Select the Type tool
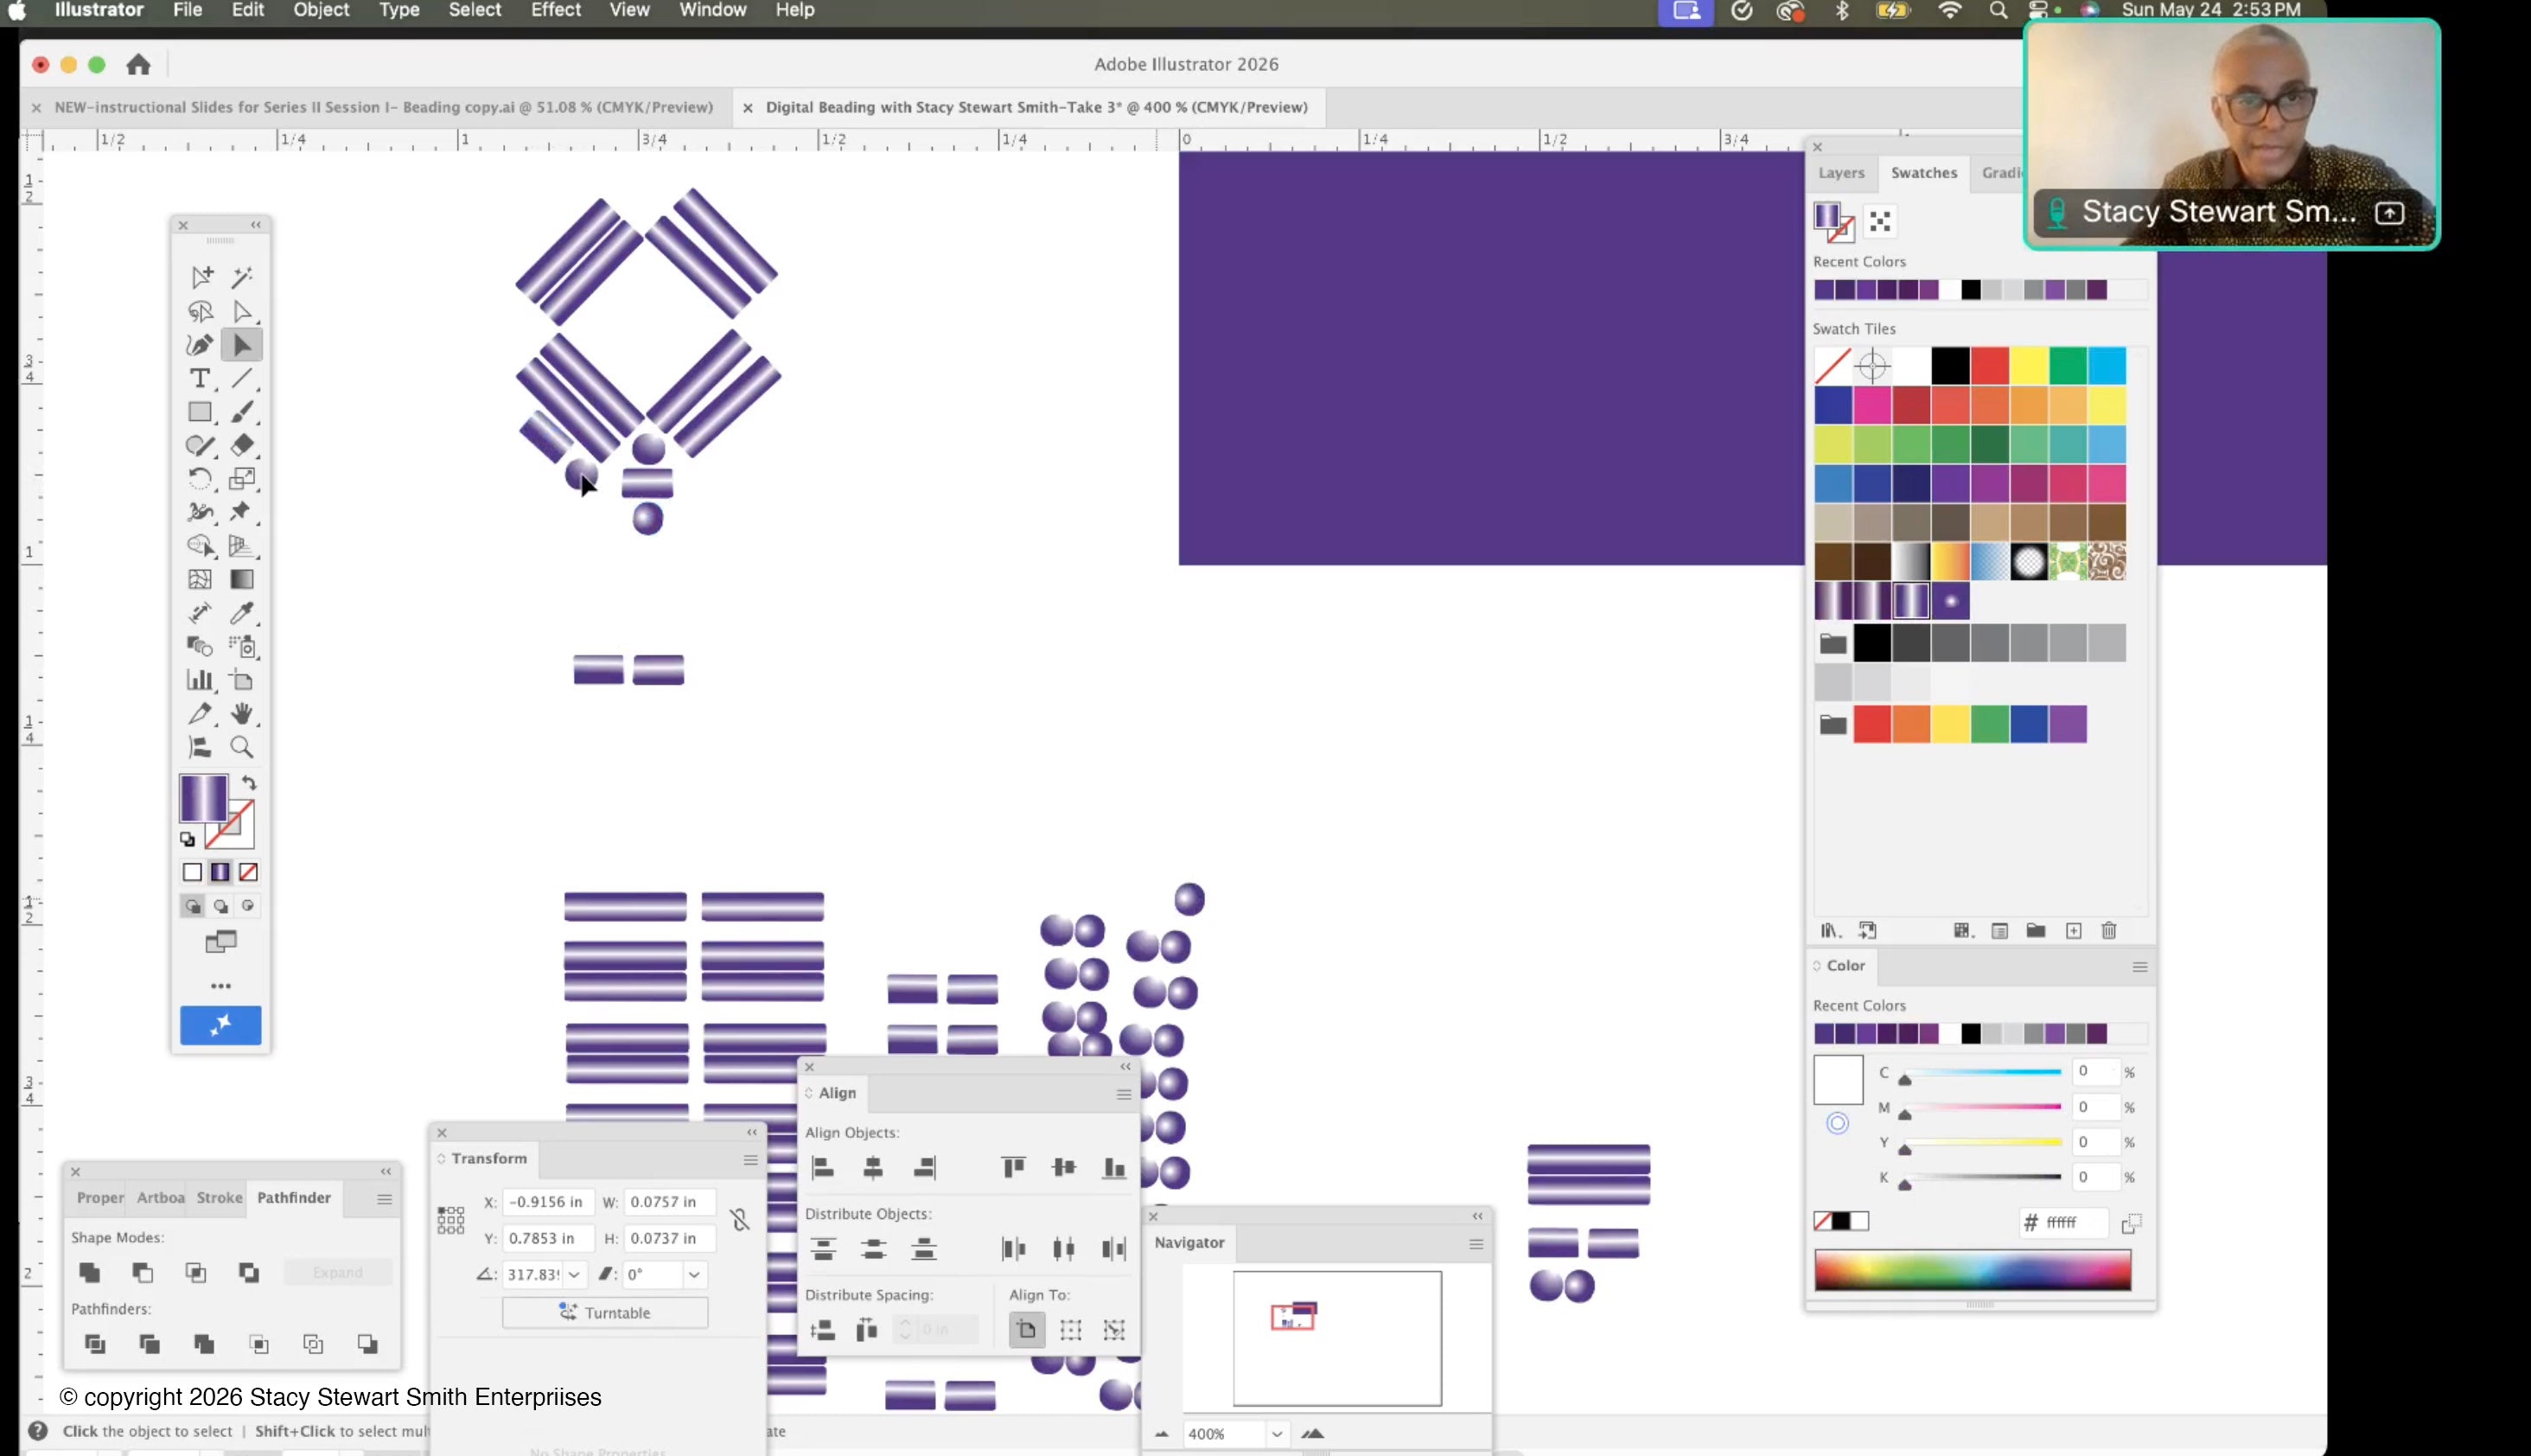Viewport: 2531px width, 1456px height. pyautogui.click(x=200, y=378)
